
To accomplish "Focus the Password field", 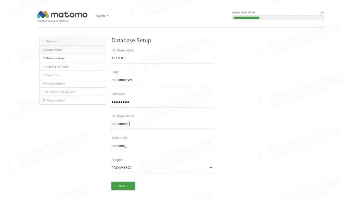I will click(163, 102).
